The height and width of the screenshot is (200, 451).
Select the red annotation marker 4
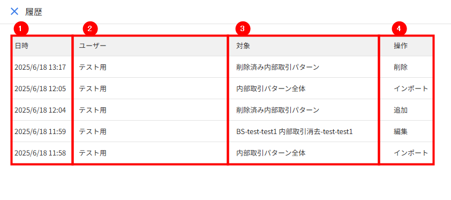tap(399, 28)
